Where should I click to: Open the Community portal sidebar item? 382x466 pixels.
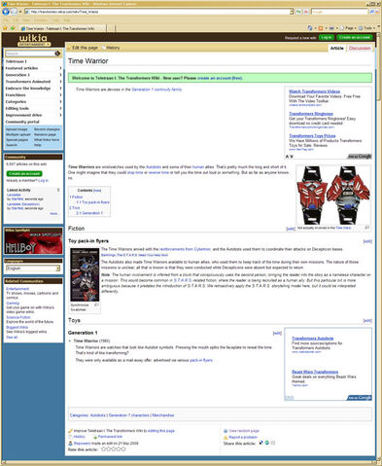pyautogui.click(x=22, y=122)
